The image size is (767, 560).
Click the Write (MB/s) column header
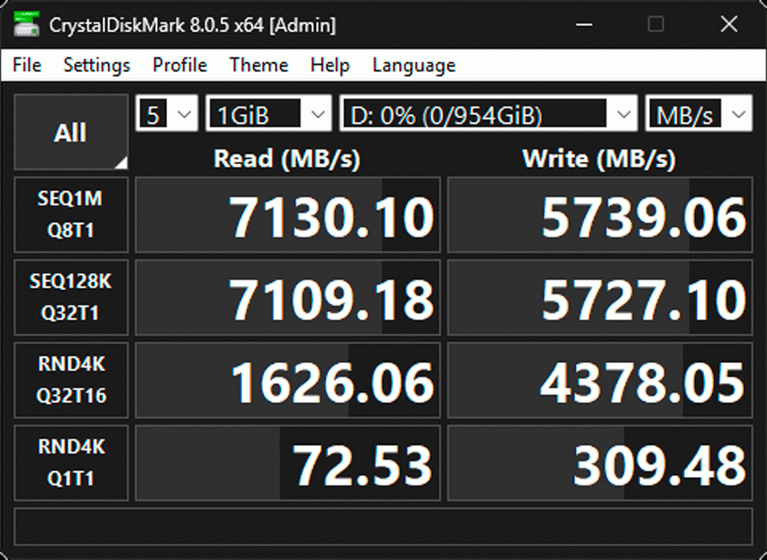pyautogui.click(x=599, y=159)
